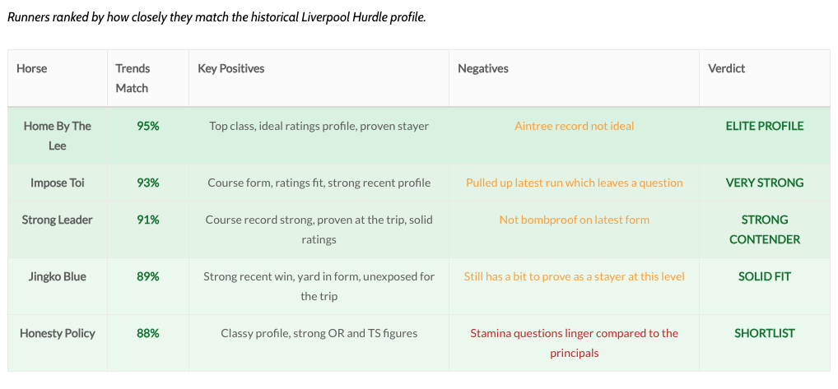Click the 'Aintree record not ideal' negative text

point(575,126)
